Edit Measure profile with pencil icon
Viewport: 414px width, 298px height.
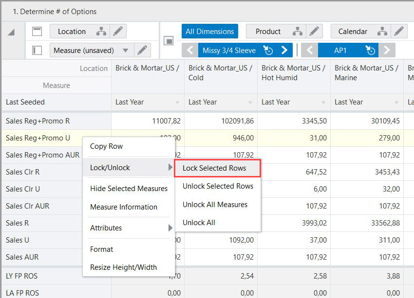pyautogui.click(x=142, y=50)
